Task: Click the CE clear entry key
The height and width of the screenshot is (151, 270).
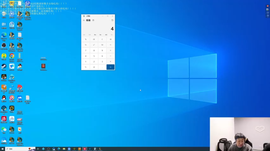Action: click(x=94, y=39)
